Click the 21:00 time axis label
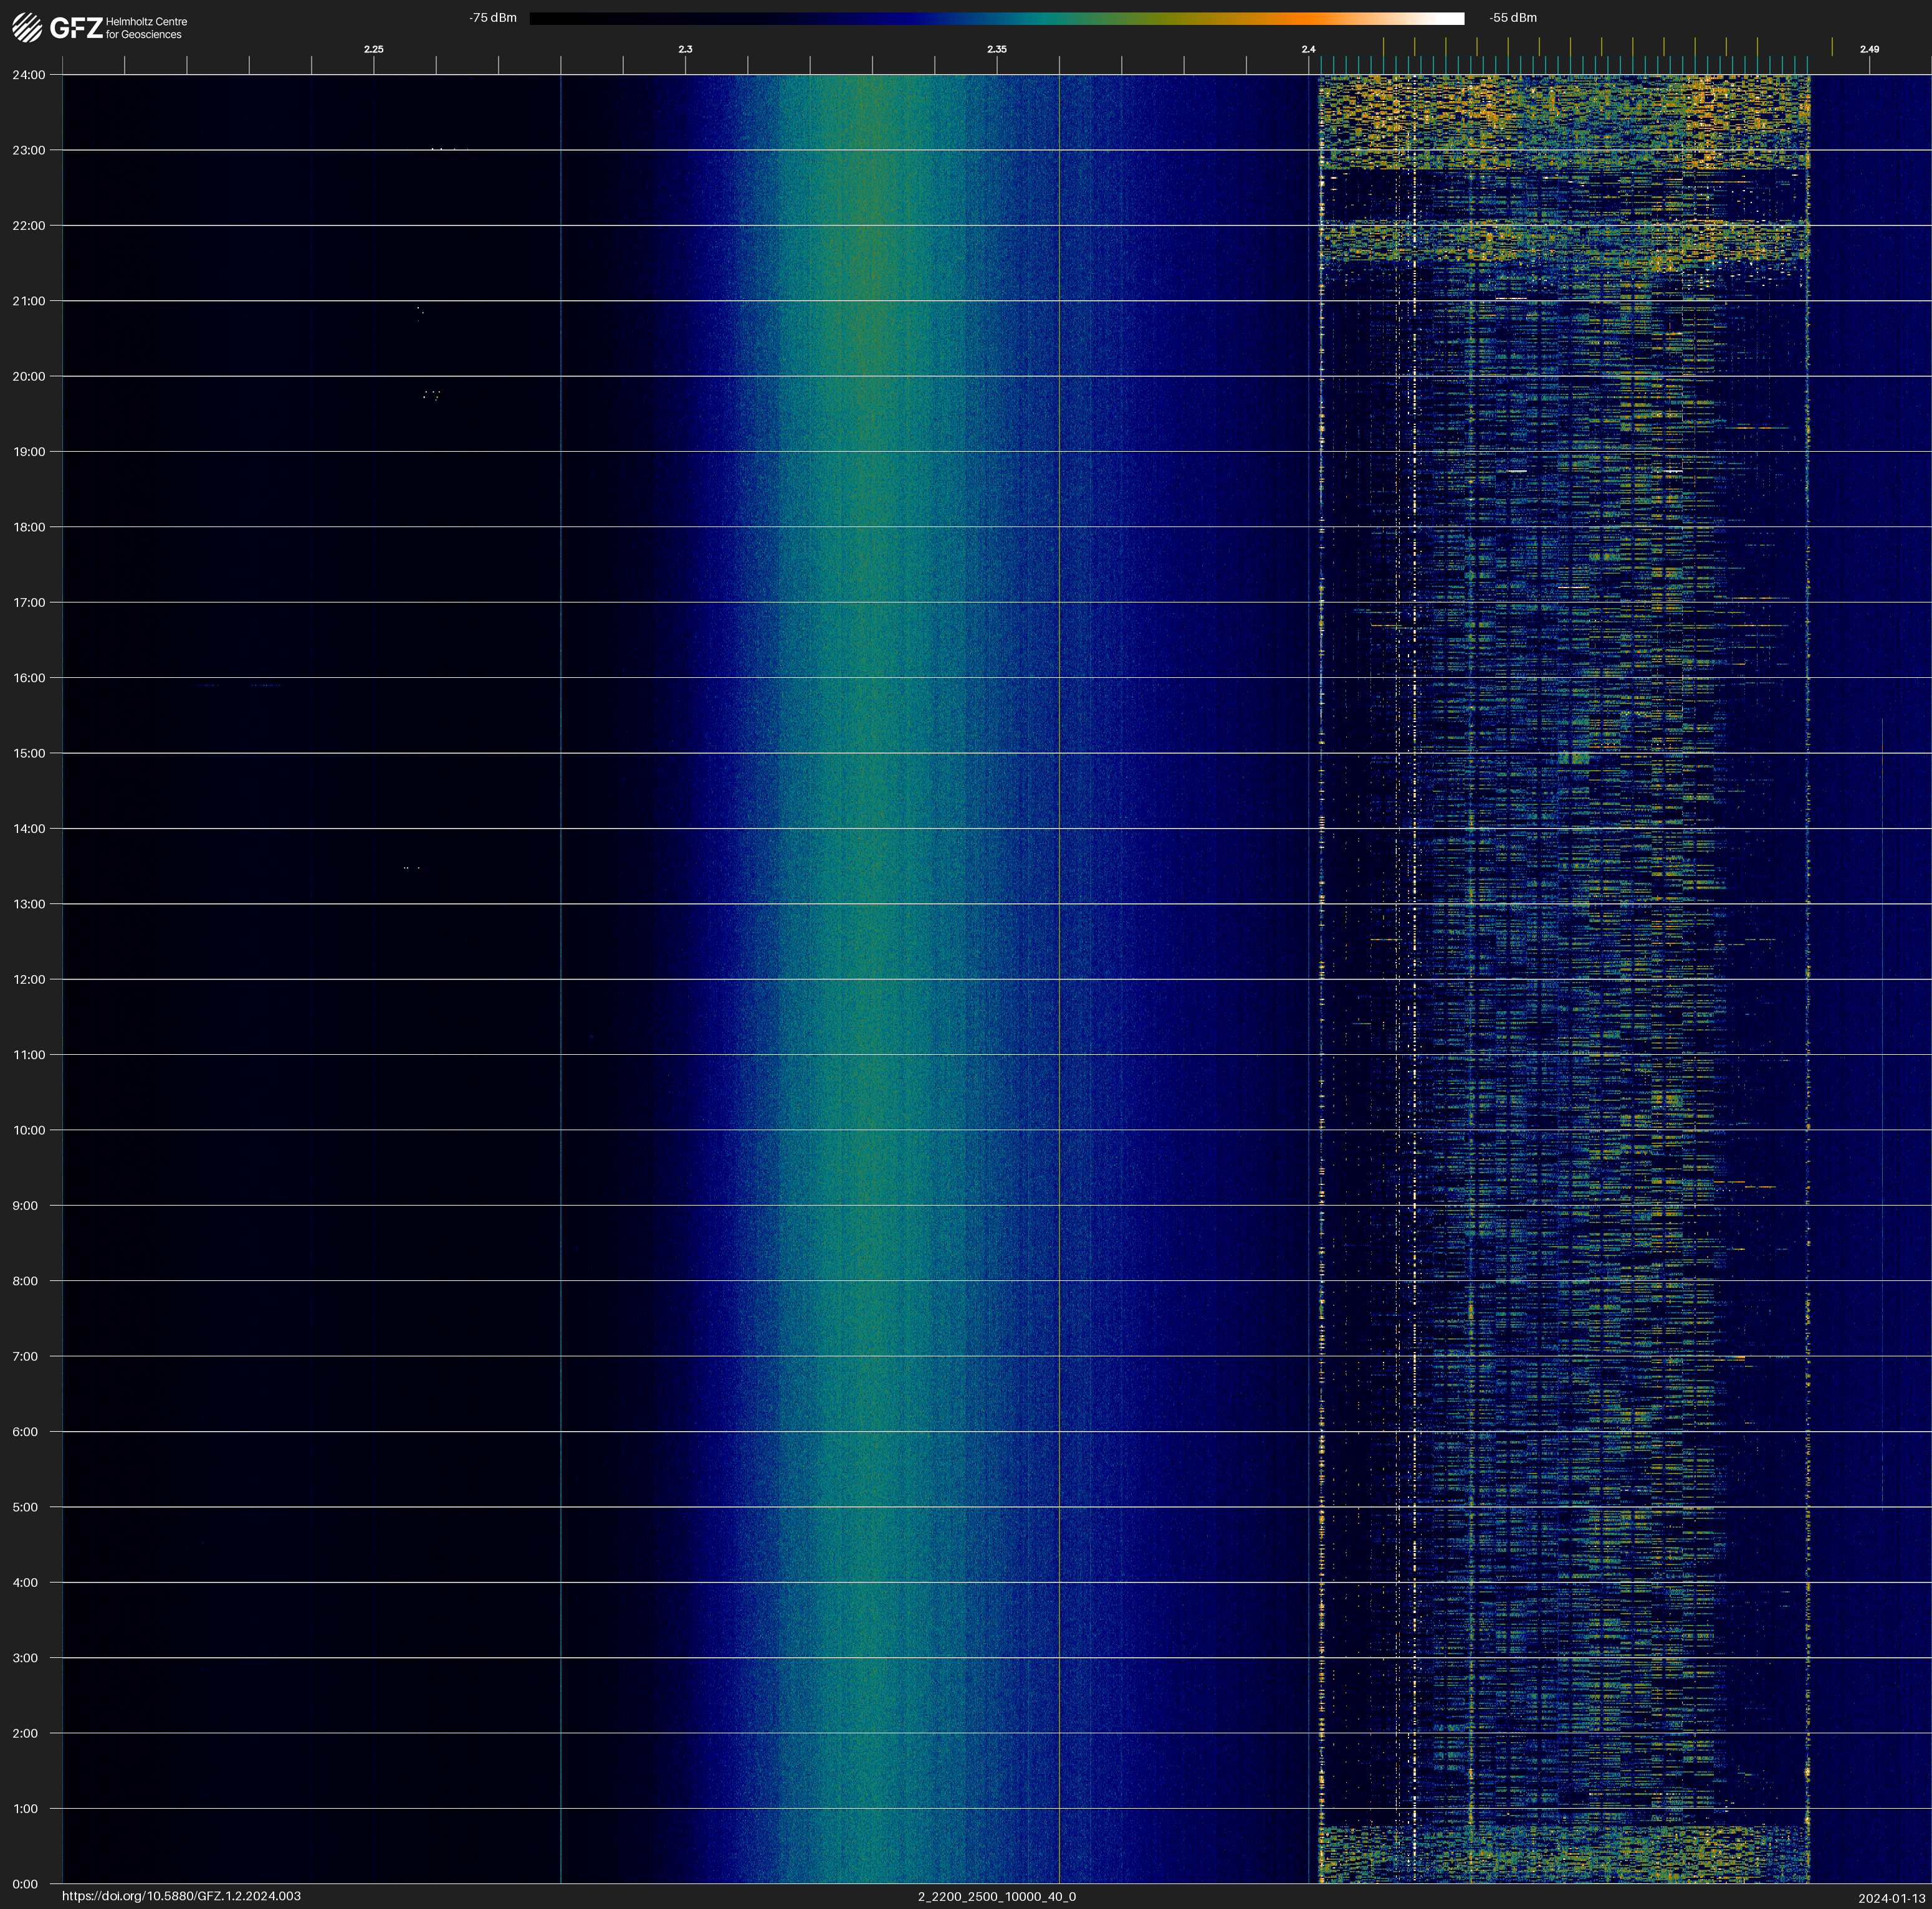This screenshot has width=1932, height=1909. (28, 301)
